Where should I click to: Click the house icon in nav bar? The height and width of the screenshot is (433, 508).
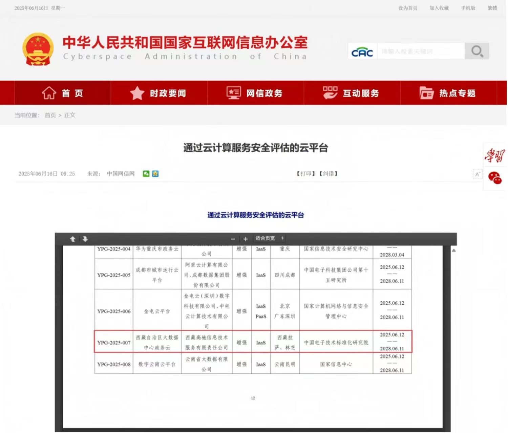(x=49, y=93)
